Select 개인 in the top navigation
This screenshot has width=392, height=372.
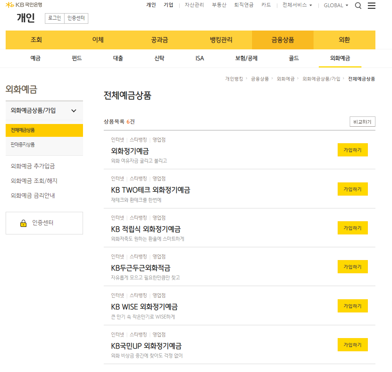(151, 5)
